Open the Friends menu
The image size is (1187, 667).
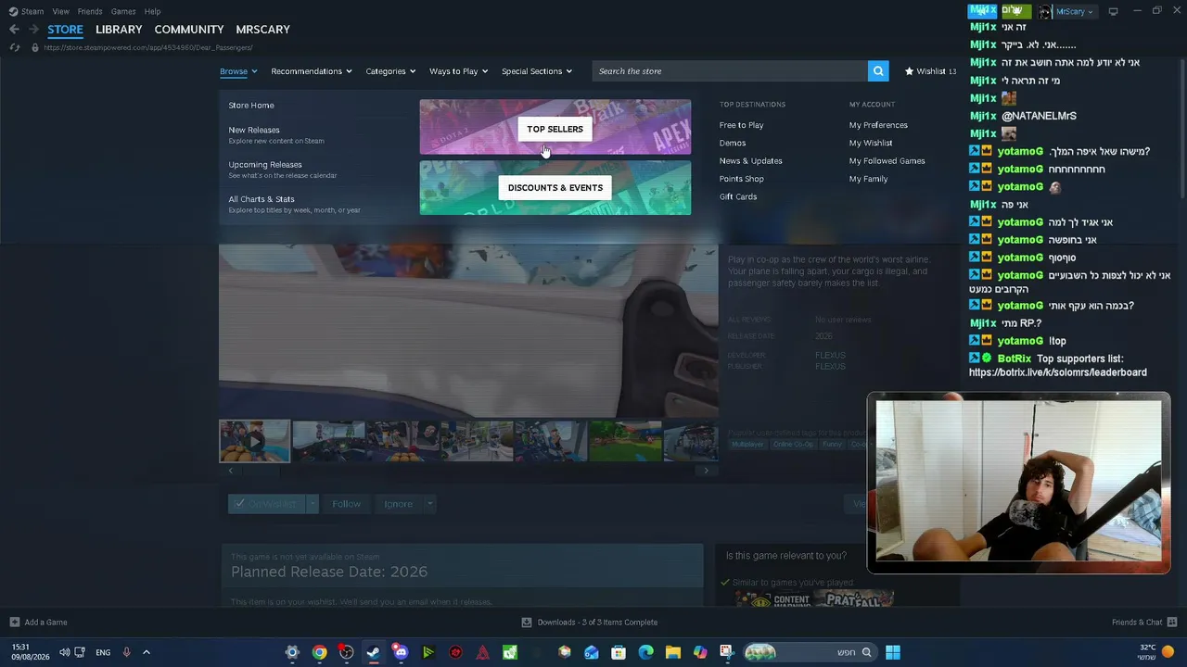[x=90, y=11]
